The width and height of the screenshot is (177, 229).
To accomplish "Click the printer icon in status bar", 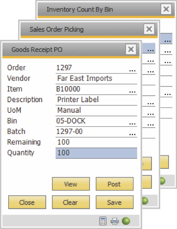I will (x=114, y=221).
